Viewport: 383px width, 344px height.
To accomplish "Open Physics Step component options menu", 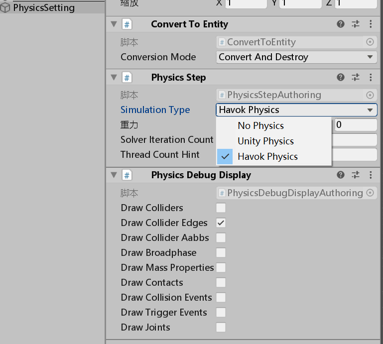I will point(371,77).
